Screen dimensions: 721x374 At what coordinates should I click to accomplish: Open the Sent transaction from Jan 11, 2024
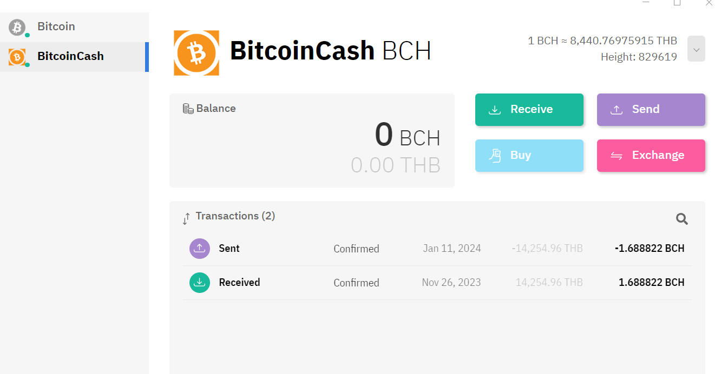[x=437, y=249]
